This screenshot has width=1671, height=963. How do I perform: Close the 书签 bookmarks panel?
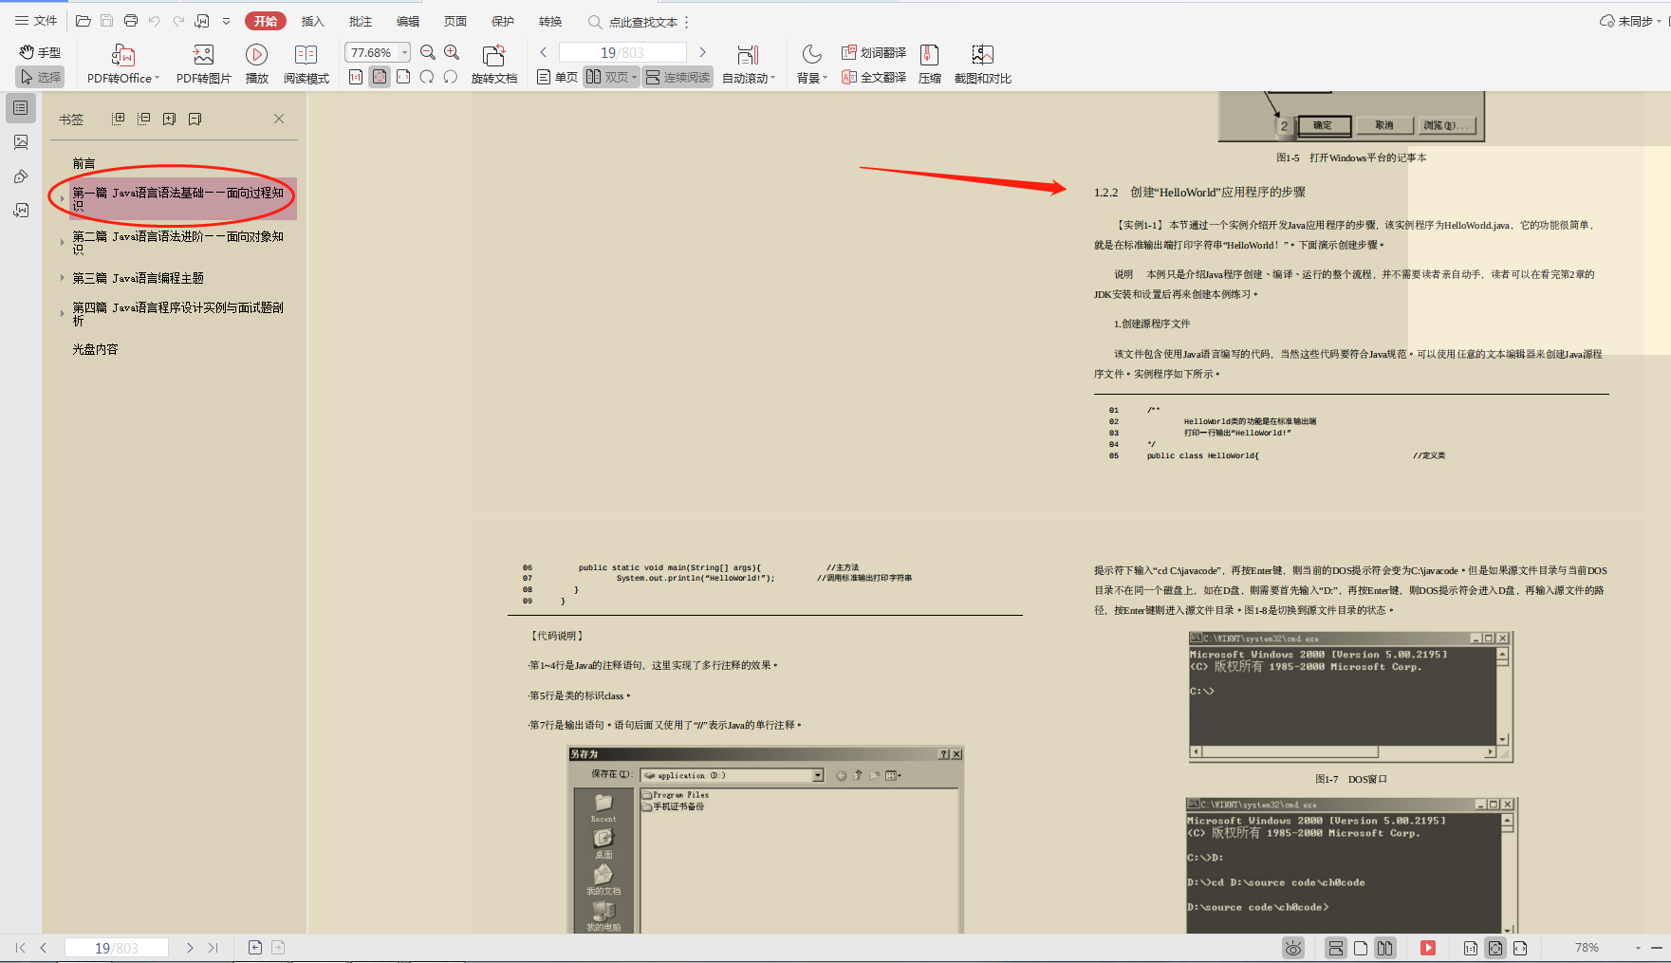[279, 119]
